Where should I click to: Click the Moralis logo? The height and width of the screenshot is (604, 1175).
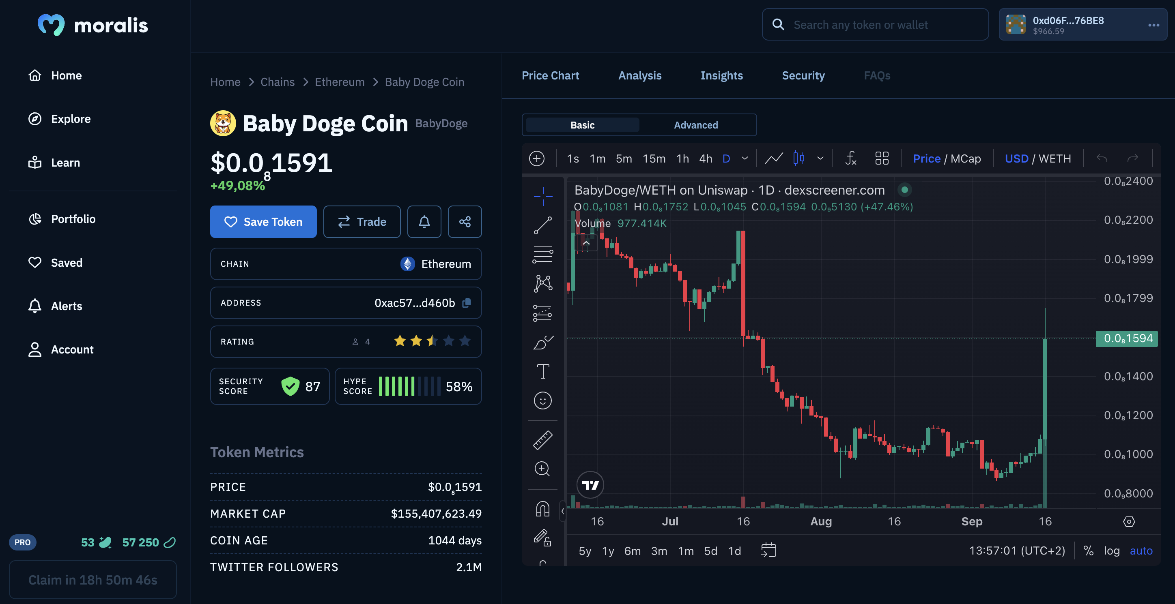click(x=93, y=25)
